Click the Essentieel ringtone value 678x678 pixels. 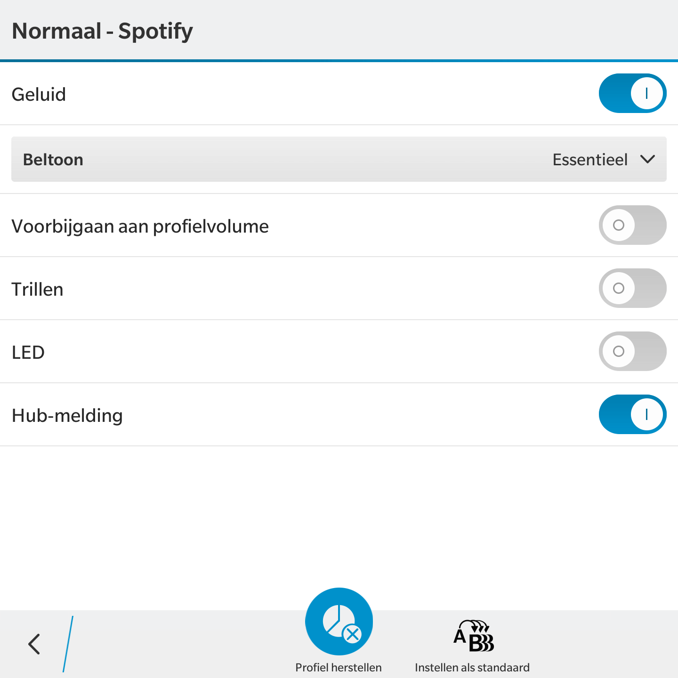(x=589, y=160)
